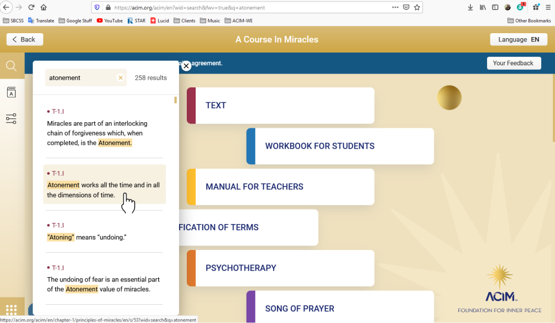This screenshot has height=323, width=555.
Task: Toggle the browser sidebar view
Action: click(495, 7)
